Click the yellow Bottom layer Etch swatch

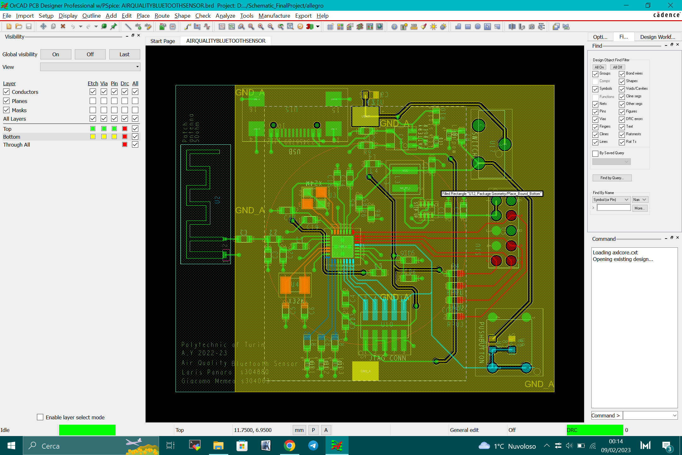coord(93,136)
